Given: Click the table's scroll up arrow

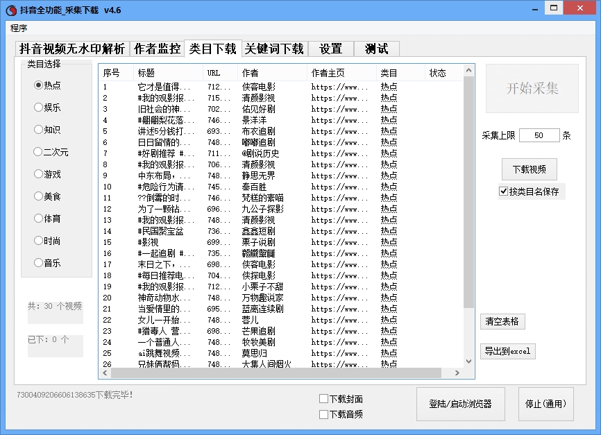Looking at the screenshot, I should (468, 70).
